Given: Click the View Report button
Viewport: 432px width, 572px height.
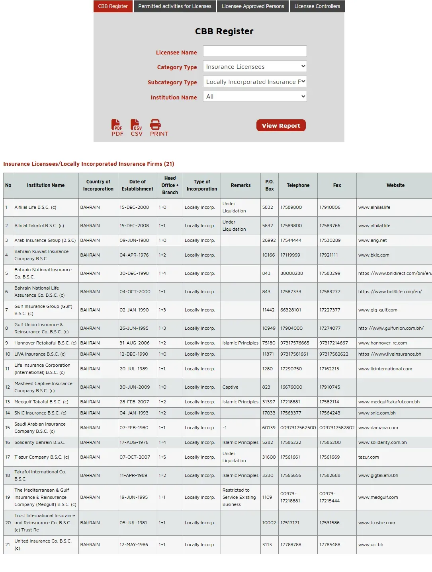Looking at the screenshot, I should coord(281,125).
